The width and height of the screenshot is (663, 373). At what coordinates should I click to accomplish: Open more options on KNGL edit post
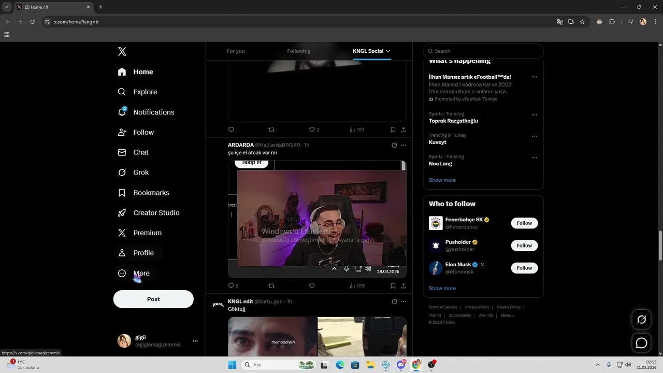pos(403,302)
